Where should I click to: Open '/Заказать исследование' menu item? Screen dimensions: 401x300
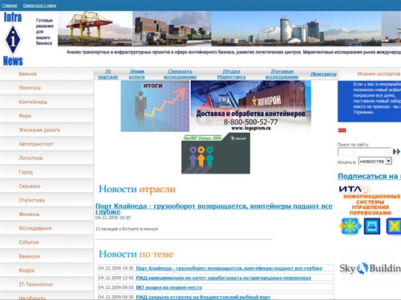(180, 74)
